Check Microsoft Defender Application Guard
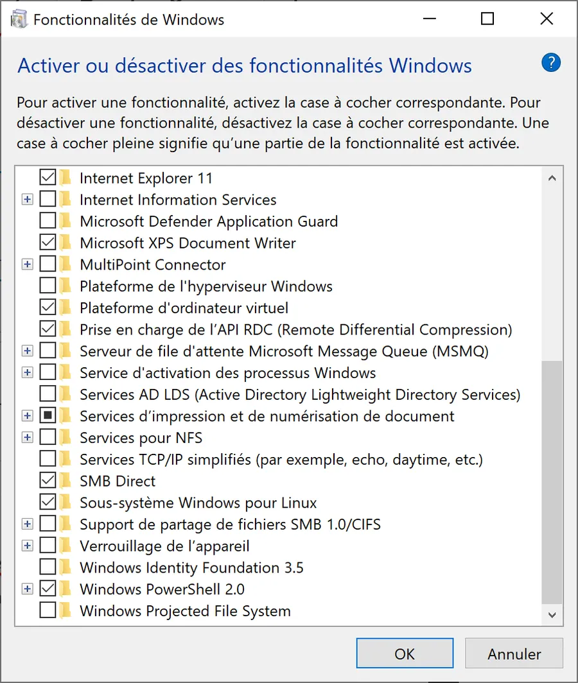 click(x=48, y=221)
